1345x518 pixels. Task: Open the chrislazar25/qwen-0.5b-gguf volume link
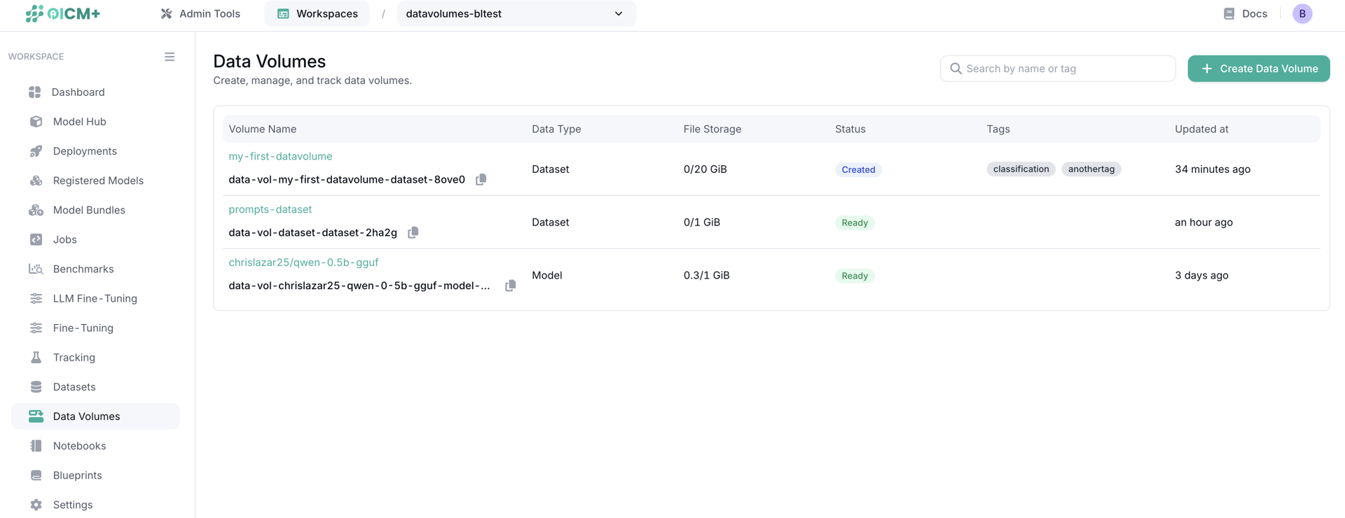click(x=303, y=262)
